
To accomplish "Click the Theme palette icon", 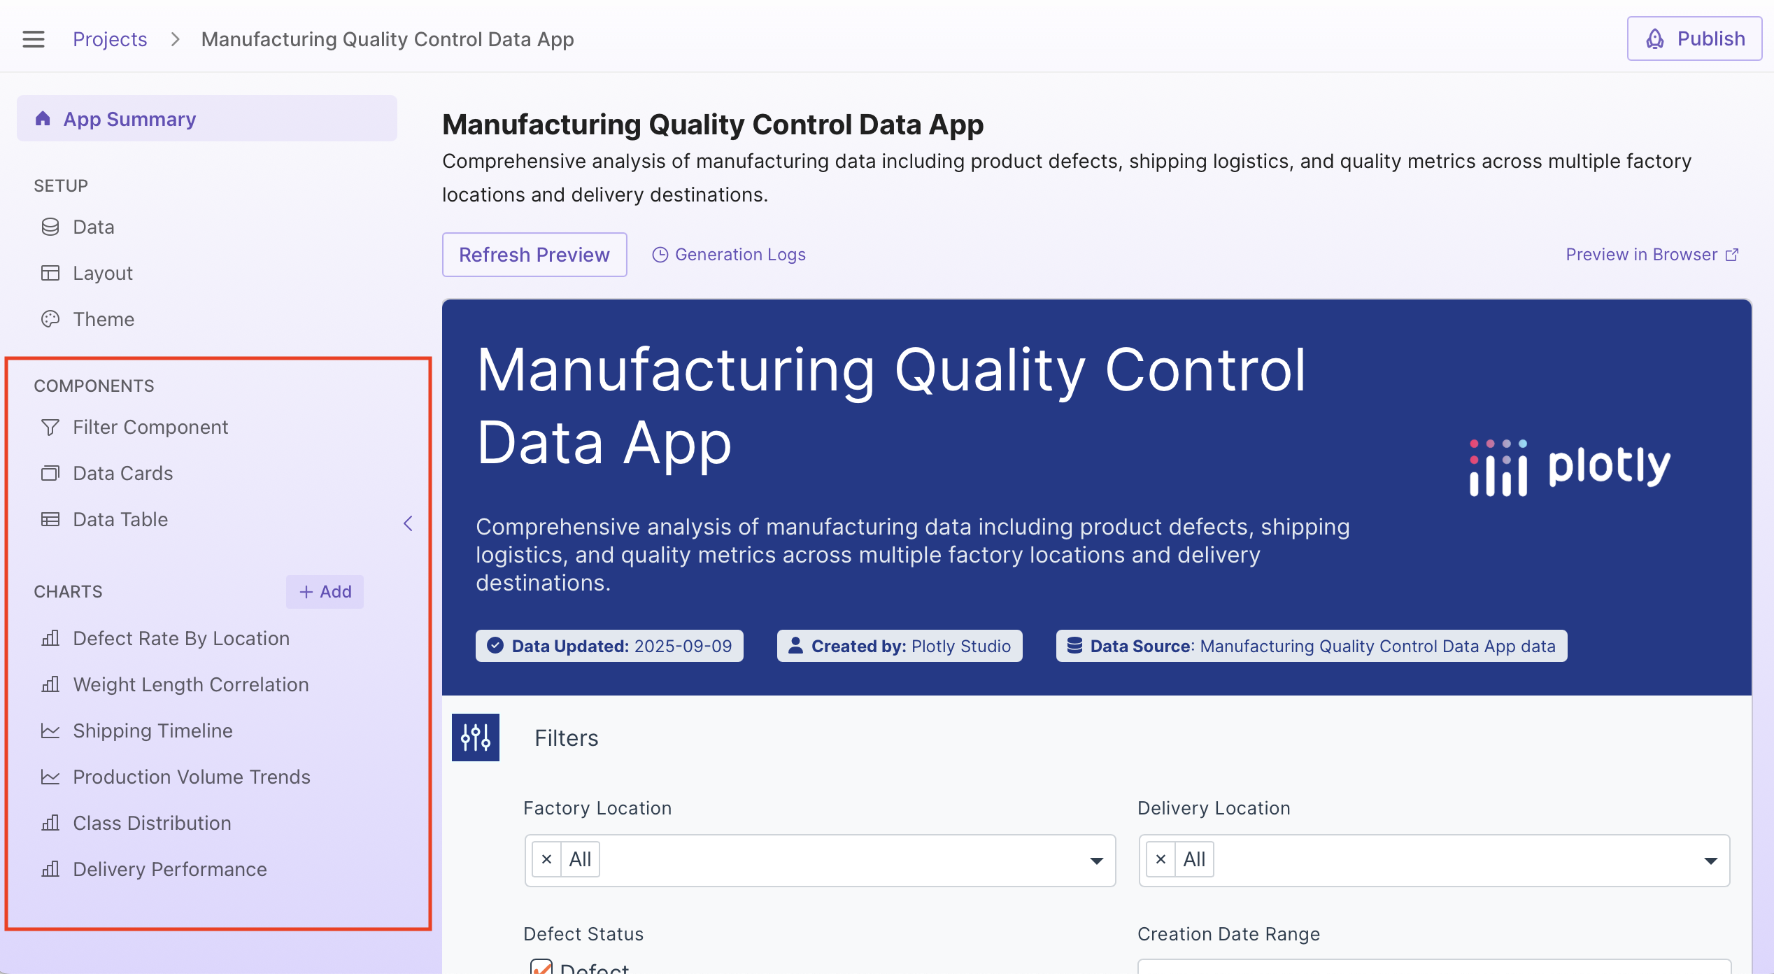I will coord(50,319).
